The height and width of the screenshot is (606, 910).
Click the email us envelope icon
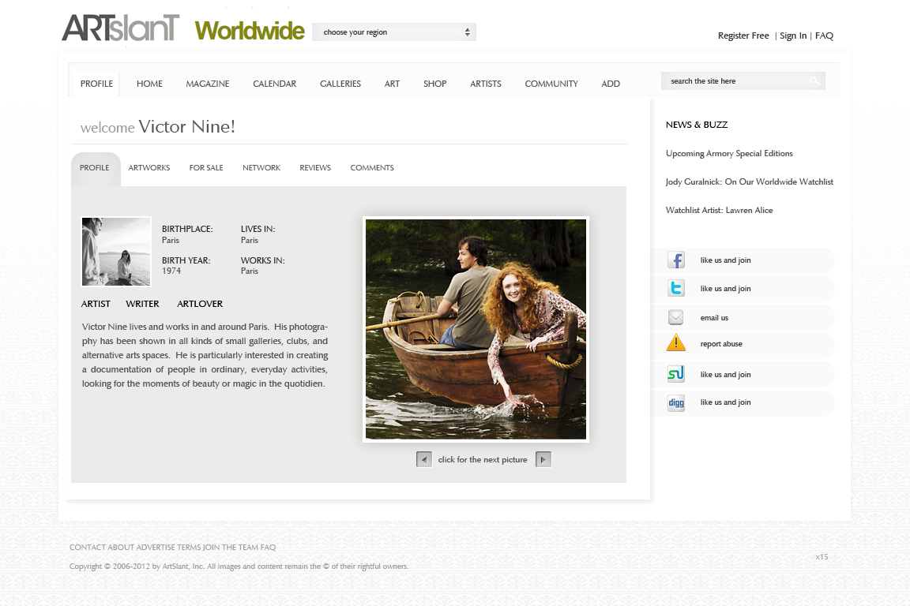675,317
